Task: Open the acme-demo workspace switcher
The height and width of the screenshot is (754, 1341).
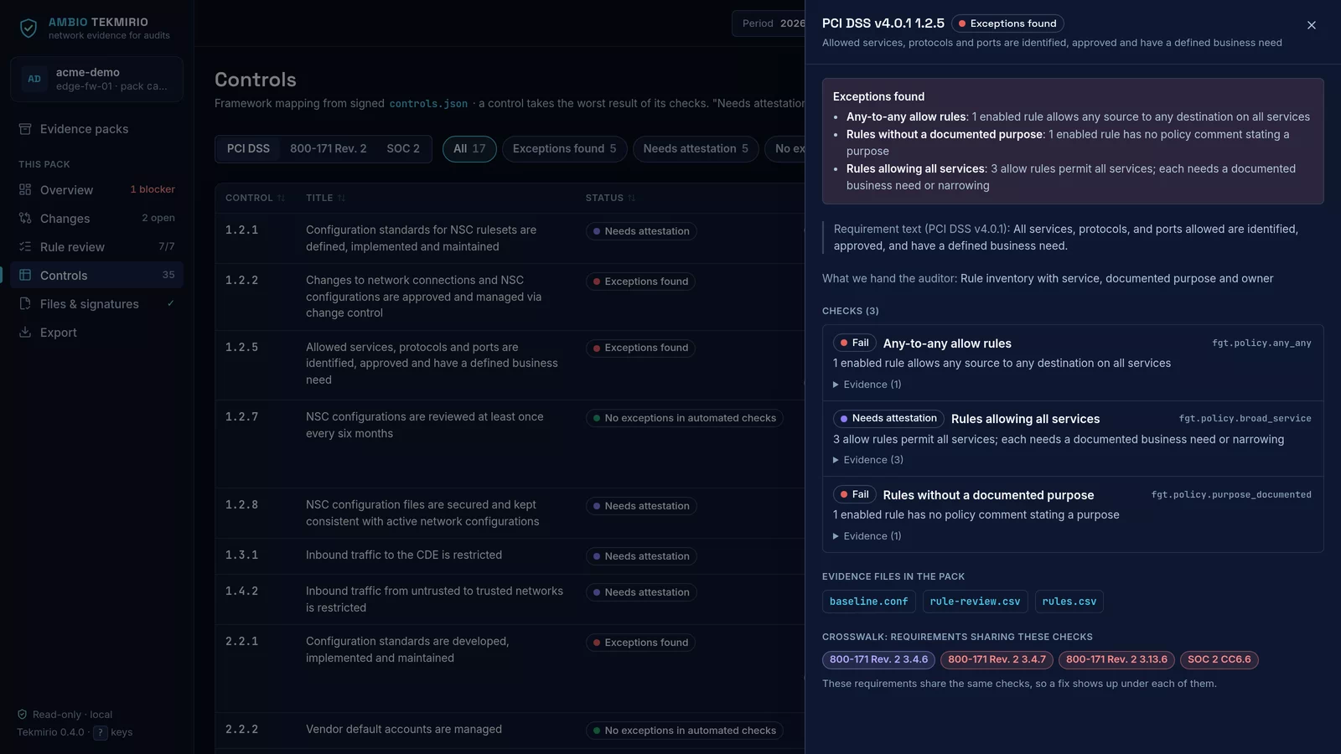Action: (x=96, y=80)
